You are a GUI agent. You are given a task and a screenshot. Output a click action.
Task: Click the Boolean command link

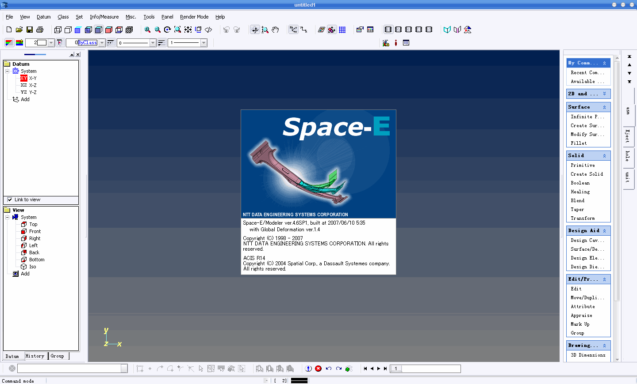click(x=580, y=183)
